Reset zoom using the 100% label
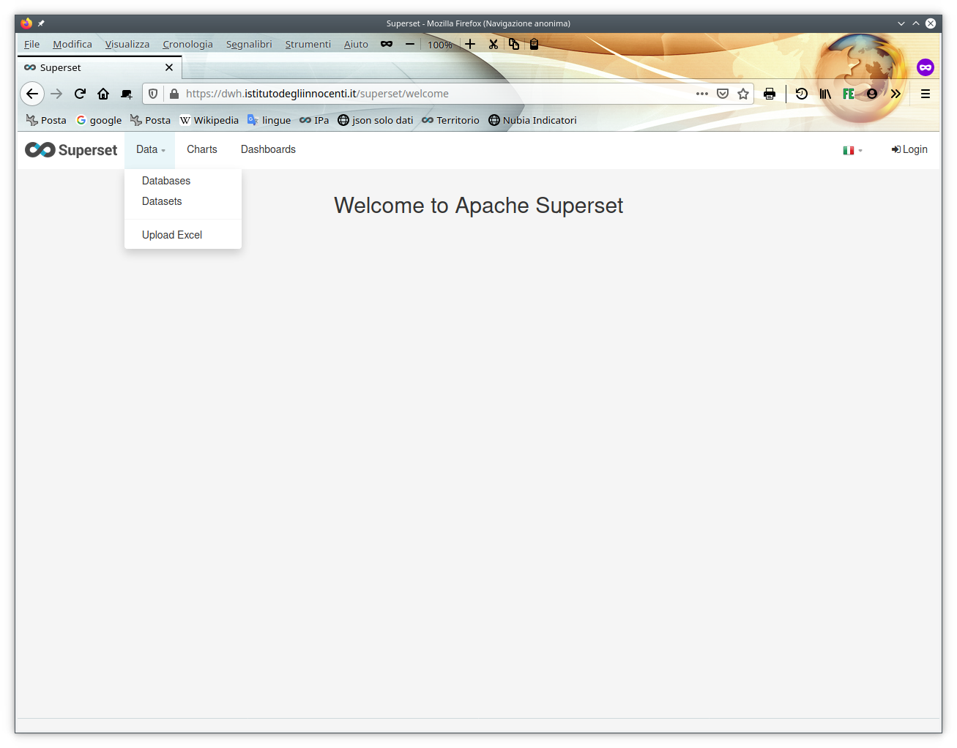 pos(440,45)
